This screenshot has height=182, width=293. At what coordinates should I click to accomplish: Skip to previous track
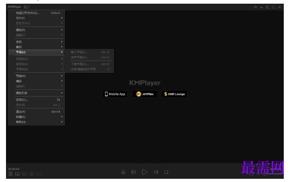(x=134, y=172)
